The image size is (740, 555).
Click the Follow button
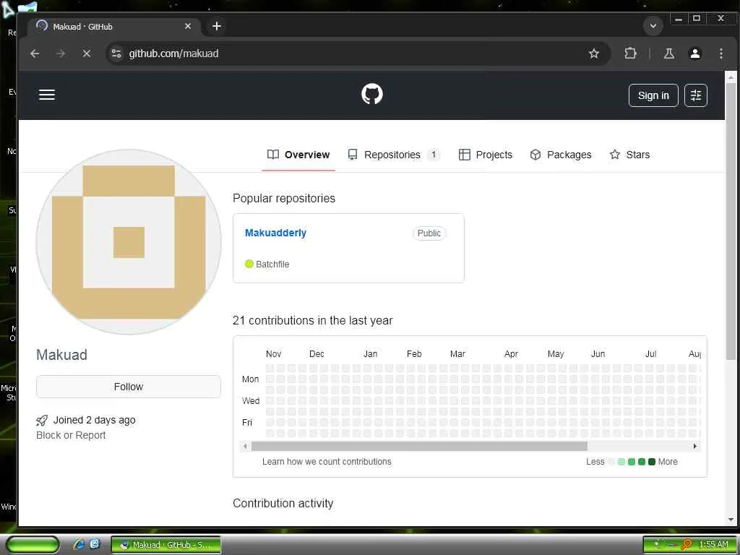pos(129,387)
